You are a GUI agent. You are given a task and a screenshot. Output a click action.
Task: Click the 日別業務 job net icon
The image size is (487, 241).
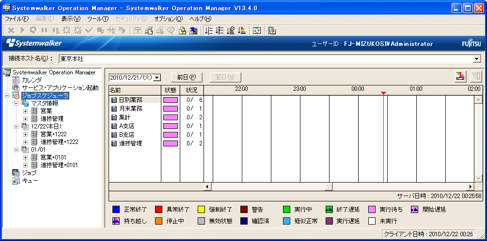coord(114,100)
